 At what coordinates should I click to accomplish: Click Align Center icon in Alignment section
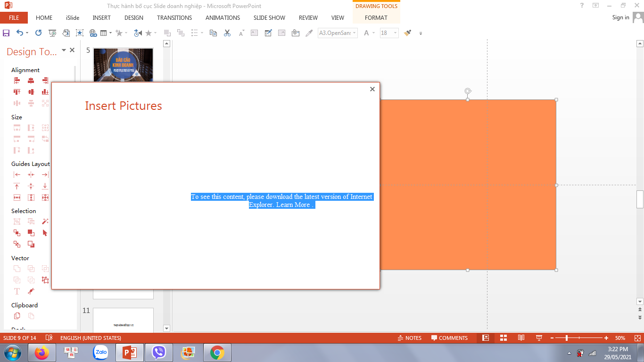pos(31,81)
